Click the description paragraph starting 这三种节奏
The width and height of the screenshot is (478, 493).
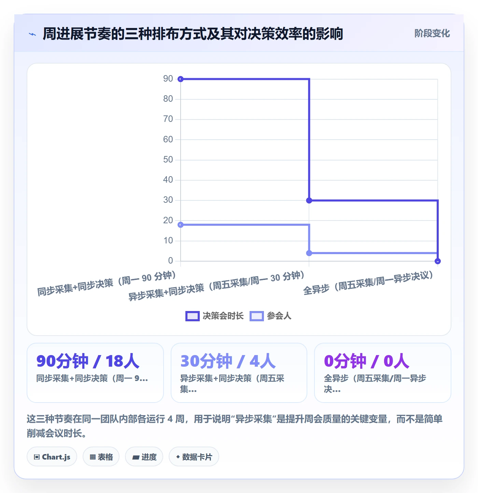point(235,426)
